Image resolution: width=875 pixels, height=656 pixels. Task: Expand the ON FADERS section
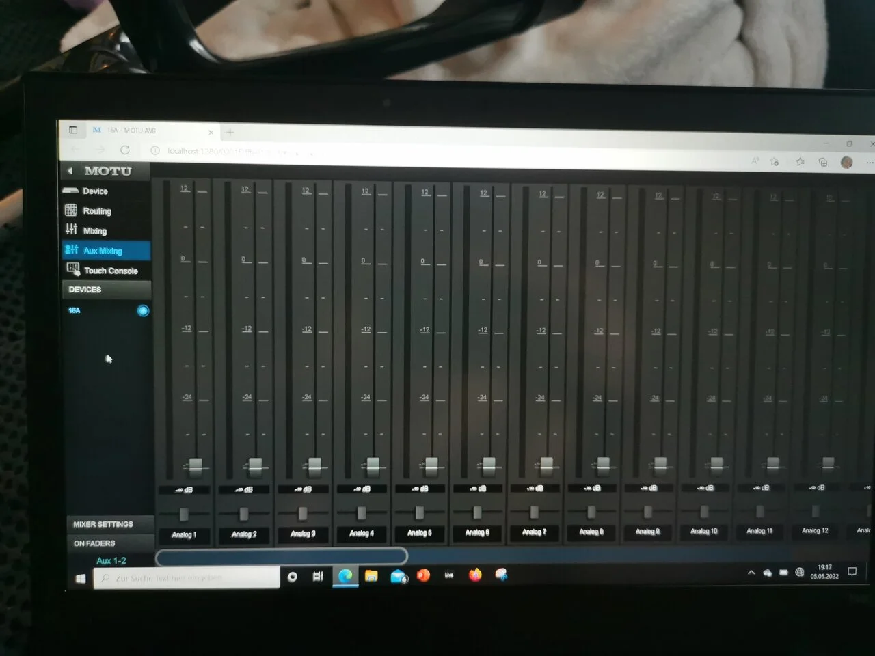(109, 543)
